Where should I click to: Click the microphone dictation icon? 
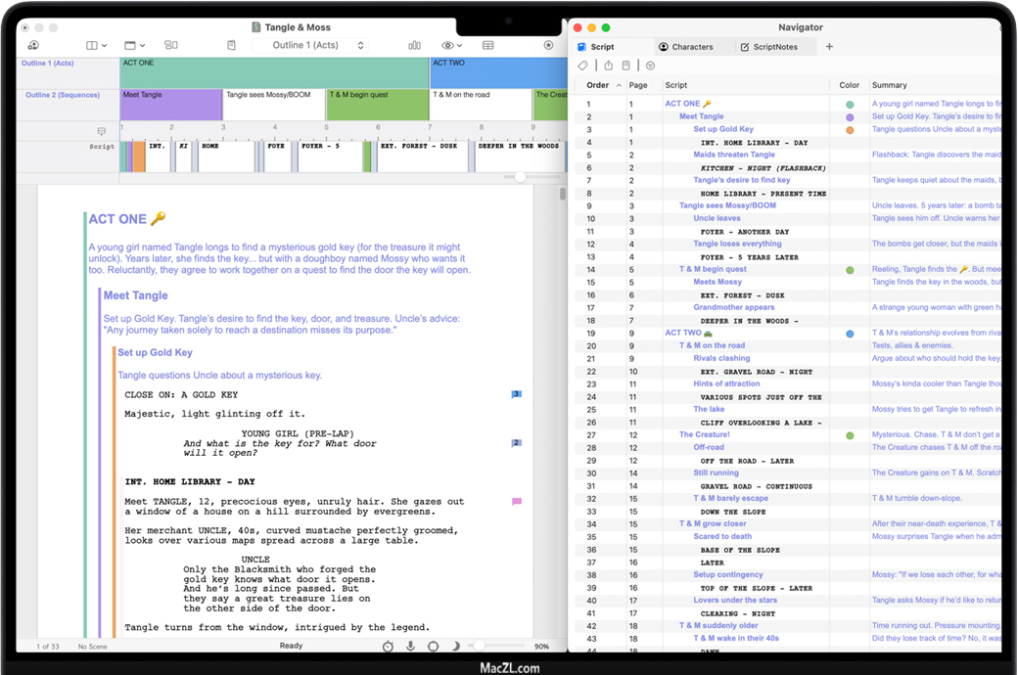[x=410, y=646]
